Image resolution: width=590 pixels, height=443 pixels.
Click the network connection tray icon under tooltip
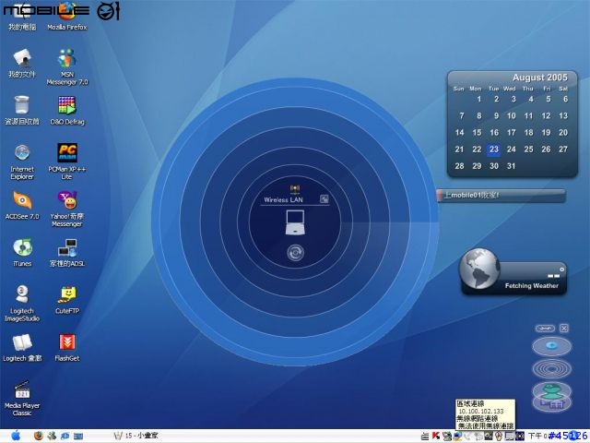(457, 437)
